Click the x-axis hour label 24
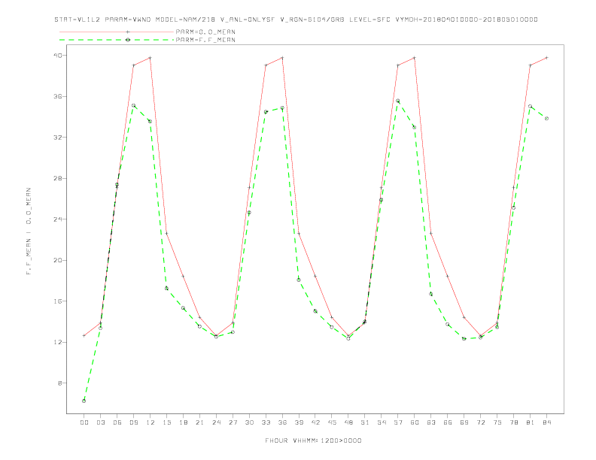The image size is (596, 460). point(216,422)
